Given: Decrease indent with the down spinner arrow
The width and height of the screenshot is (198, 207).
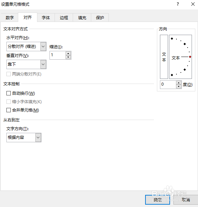Looking at the screenshot, I should point(68,57).
